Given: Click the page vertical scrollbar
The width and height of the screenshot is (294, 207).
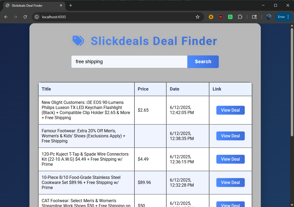Looking at the screenshot, I should pyautogui.click(x=292, y=80).
